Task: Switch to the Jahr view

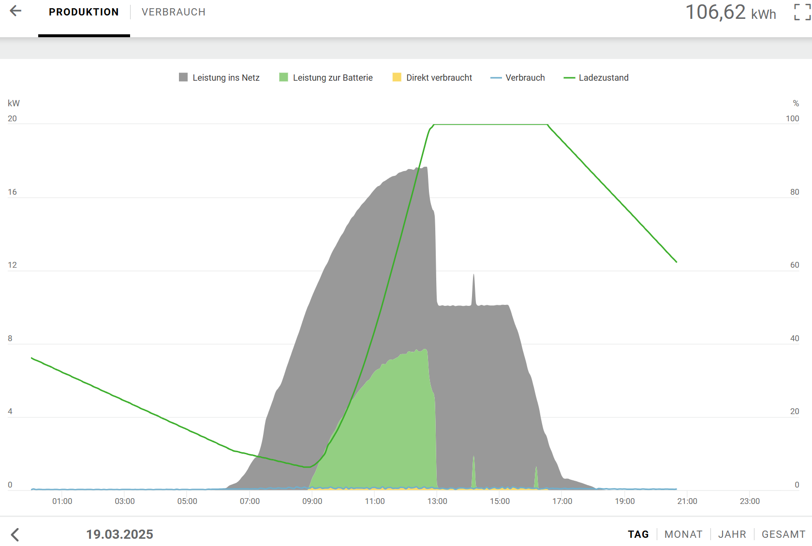Action: [732, 534]
